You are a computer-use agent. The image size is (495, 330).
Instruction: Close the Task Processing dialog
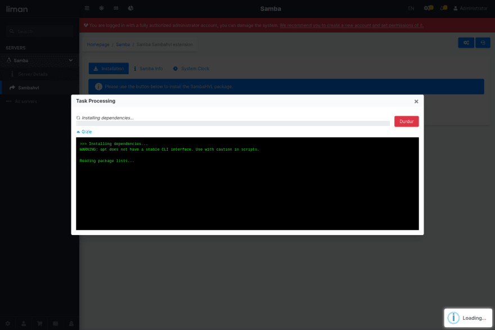pos(416,101)
